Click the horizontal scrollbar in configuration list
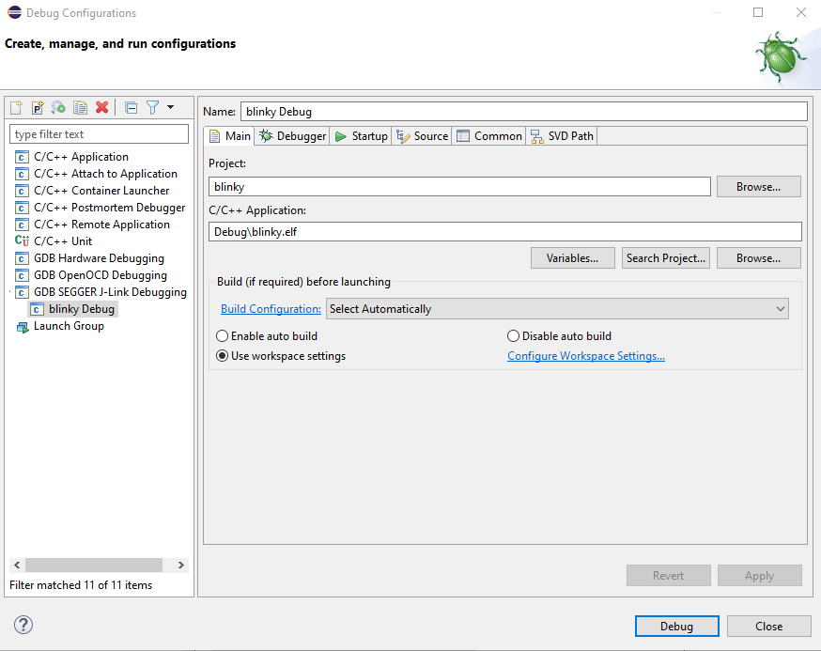This screenshot has height=651, width=821. tap(85, 566)
